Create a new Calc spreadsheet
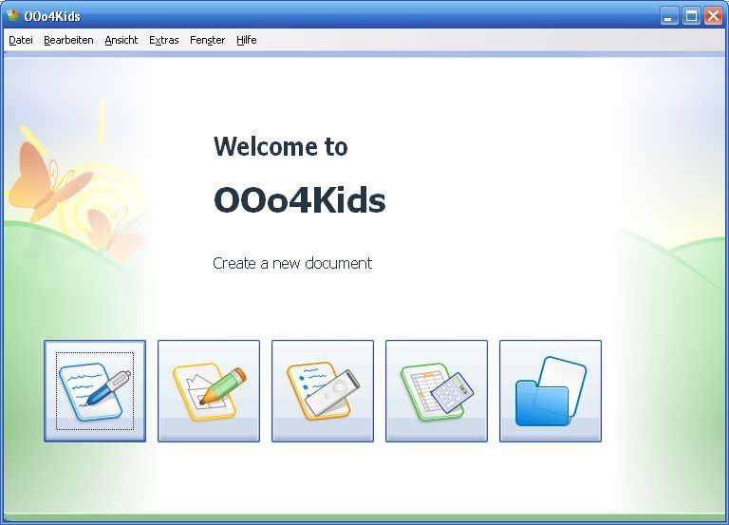 tap(437, 391)
